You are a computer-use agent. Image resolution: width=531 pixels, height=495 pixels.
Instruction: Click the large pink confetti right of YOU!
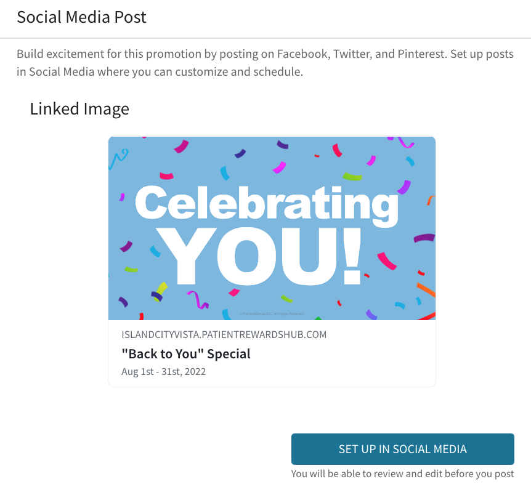387,261
